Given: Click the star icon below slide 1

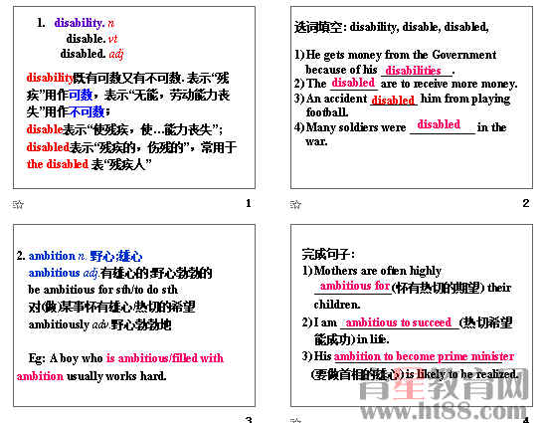Looking at the screenshot, I should pos(18,204).
